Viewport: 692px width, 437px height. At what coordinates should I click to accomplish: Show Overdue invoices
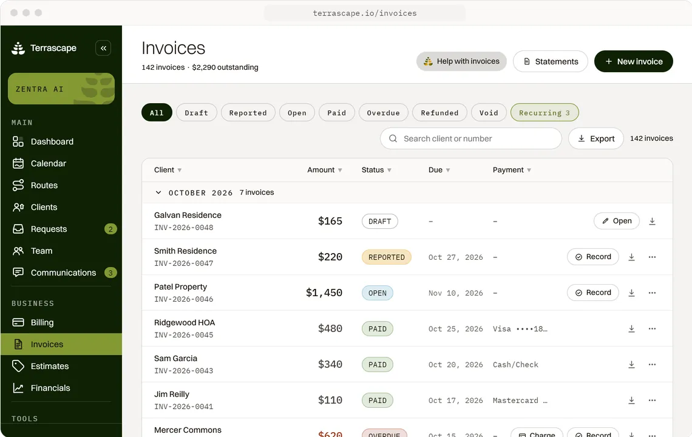point(384,112)
